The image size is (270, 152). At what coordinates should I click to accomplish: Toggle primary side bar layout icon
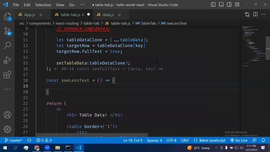coord(213,5)
